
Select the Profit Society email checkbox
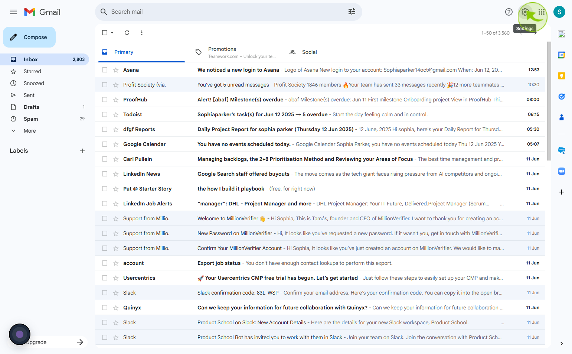(x=105, y=85)
